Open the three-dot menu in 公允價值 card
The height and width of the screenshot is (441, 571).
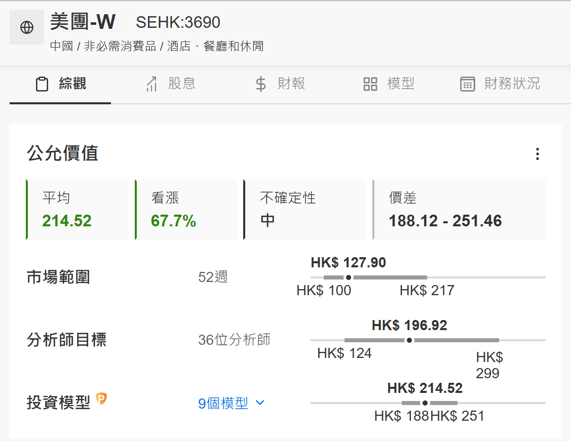tap(538, 154)
